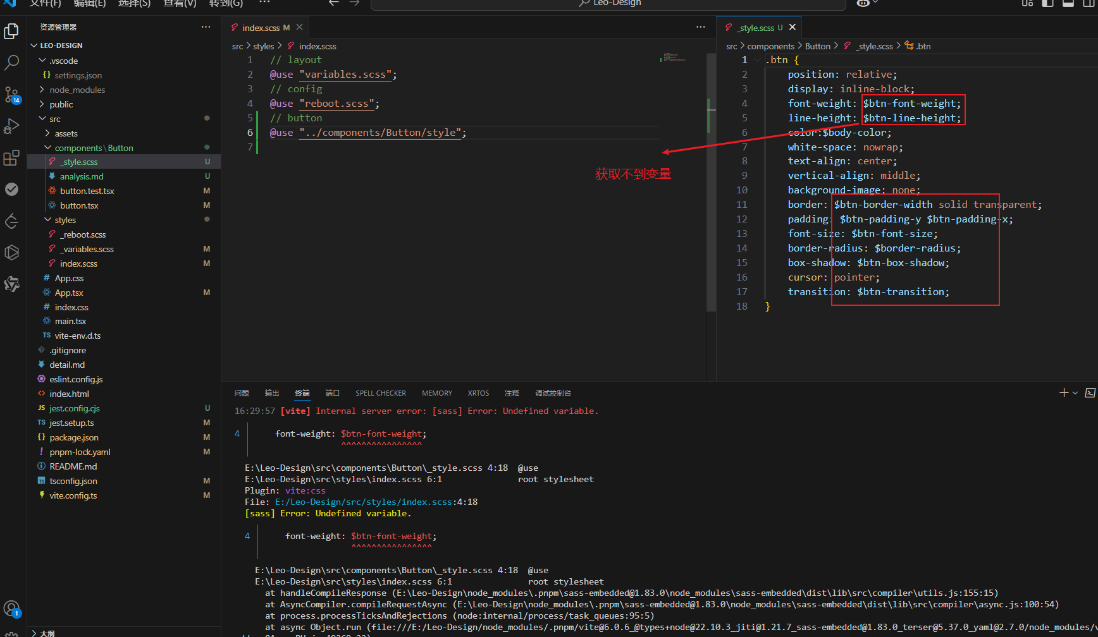The image size is (1098, 637).
Task: Open the Accounts menu icon
Action: (x=12, y=609)
